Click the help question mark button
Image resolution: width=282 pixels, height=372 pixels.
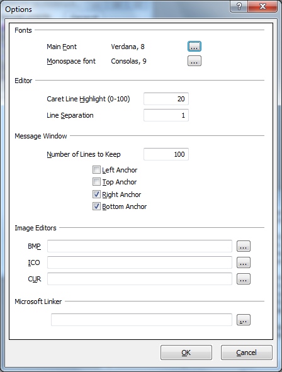[239, 6]
